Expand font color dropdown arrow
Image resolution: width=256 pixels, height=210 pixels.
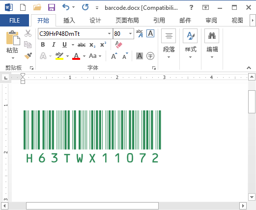(x=84, y=56)
